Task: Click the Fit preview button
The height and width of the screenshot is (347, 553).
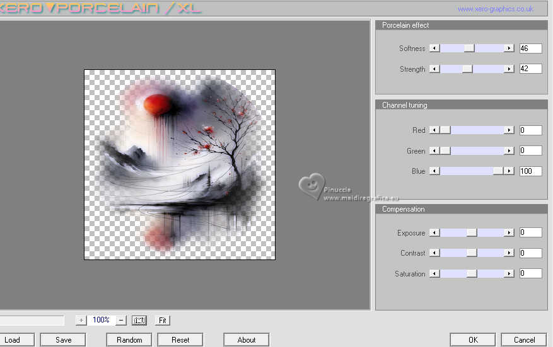Action: tap(163, 320)
